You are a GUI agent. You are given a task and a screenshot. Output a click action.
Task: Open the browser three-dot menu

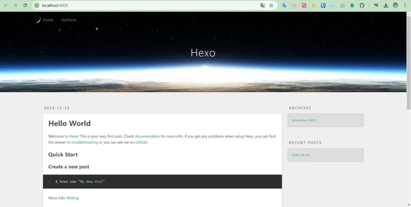(x=405, y=6)
